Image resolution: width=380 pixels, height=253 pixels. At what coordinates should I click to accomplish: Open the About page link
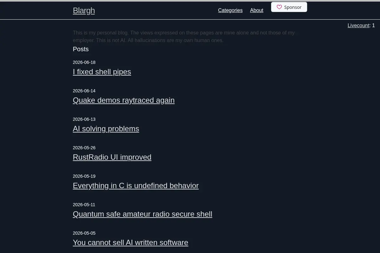coord(256,10)
